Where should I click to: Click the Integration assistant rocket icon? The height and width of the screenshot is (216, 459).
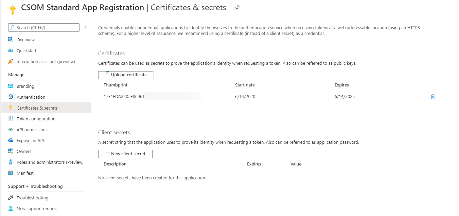click(11, 62)
